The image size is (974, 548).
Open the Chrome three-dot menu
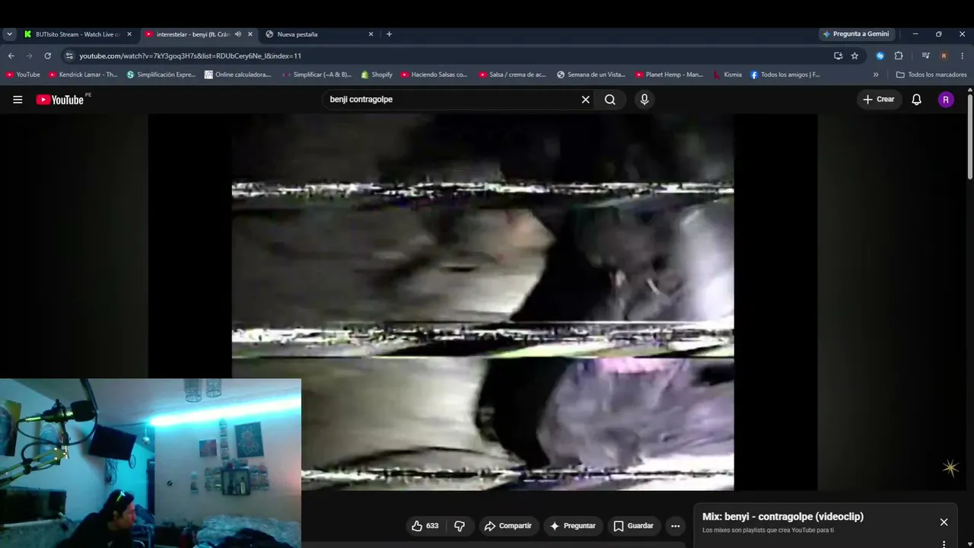(x=962, y=56)
